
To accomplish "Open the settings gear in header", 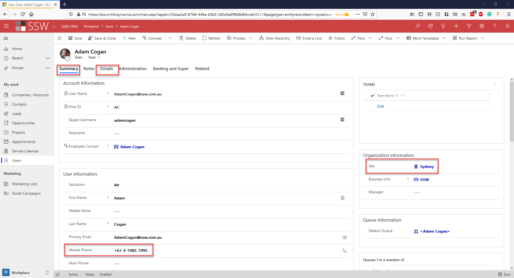I will [x=482, y=26].
